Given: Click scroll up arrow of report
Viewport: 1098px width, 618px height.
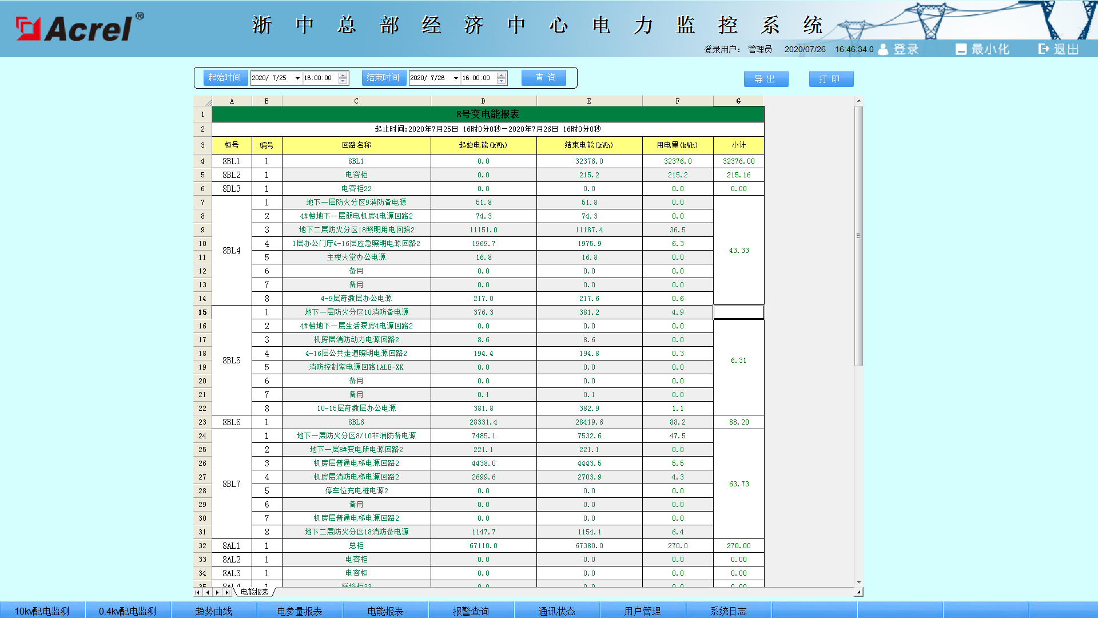Looking at the screenshot, I should click(x=858, y=101).
